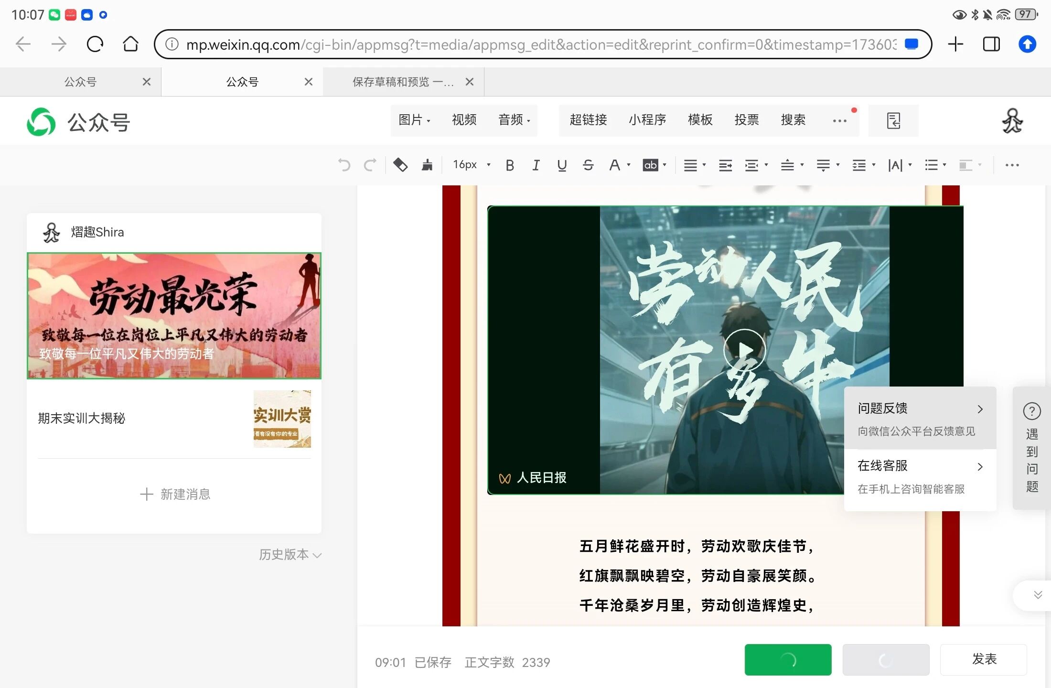
Task: Select 问题反馈 from the help menu
Action: pyautogui.click(x=920, y=418)
